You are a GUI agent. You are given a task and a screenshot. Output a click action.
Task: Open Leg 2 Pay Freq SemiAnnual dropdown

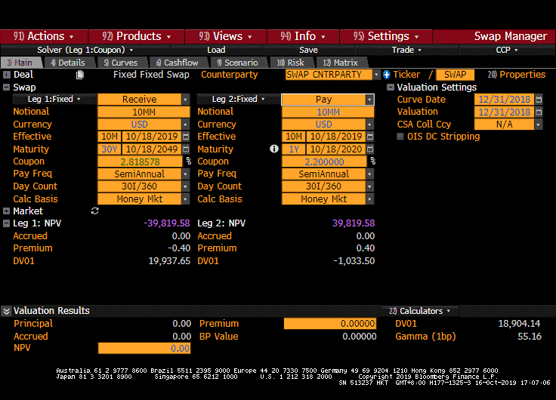[370, 174]
